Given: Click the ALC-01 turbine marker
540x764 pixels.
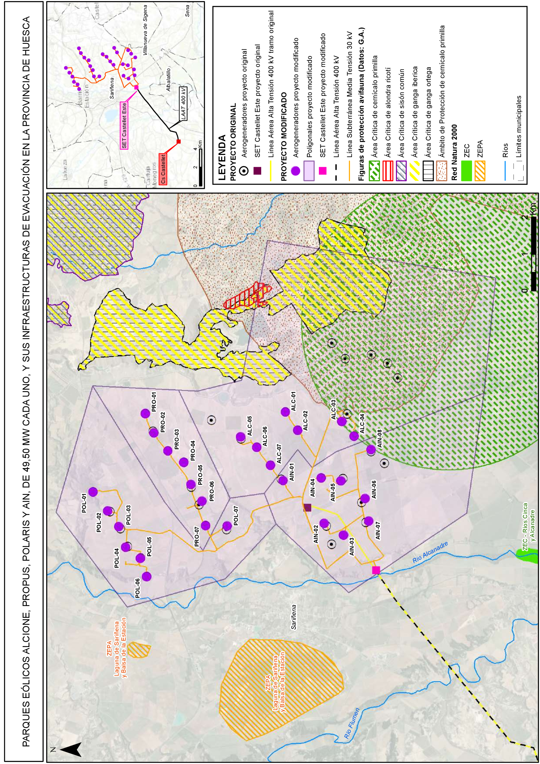Looking at the screenshot, I should point(285,412).
